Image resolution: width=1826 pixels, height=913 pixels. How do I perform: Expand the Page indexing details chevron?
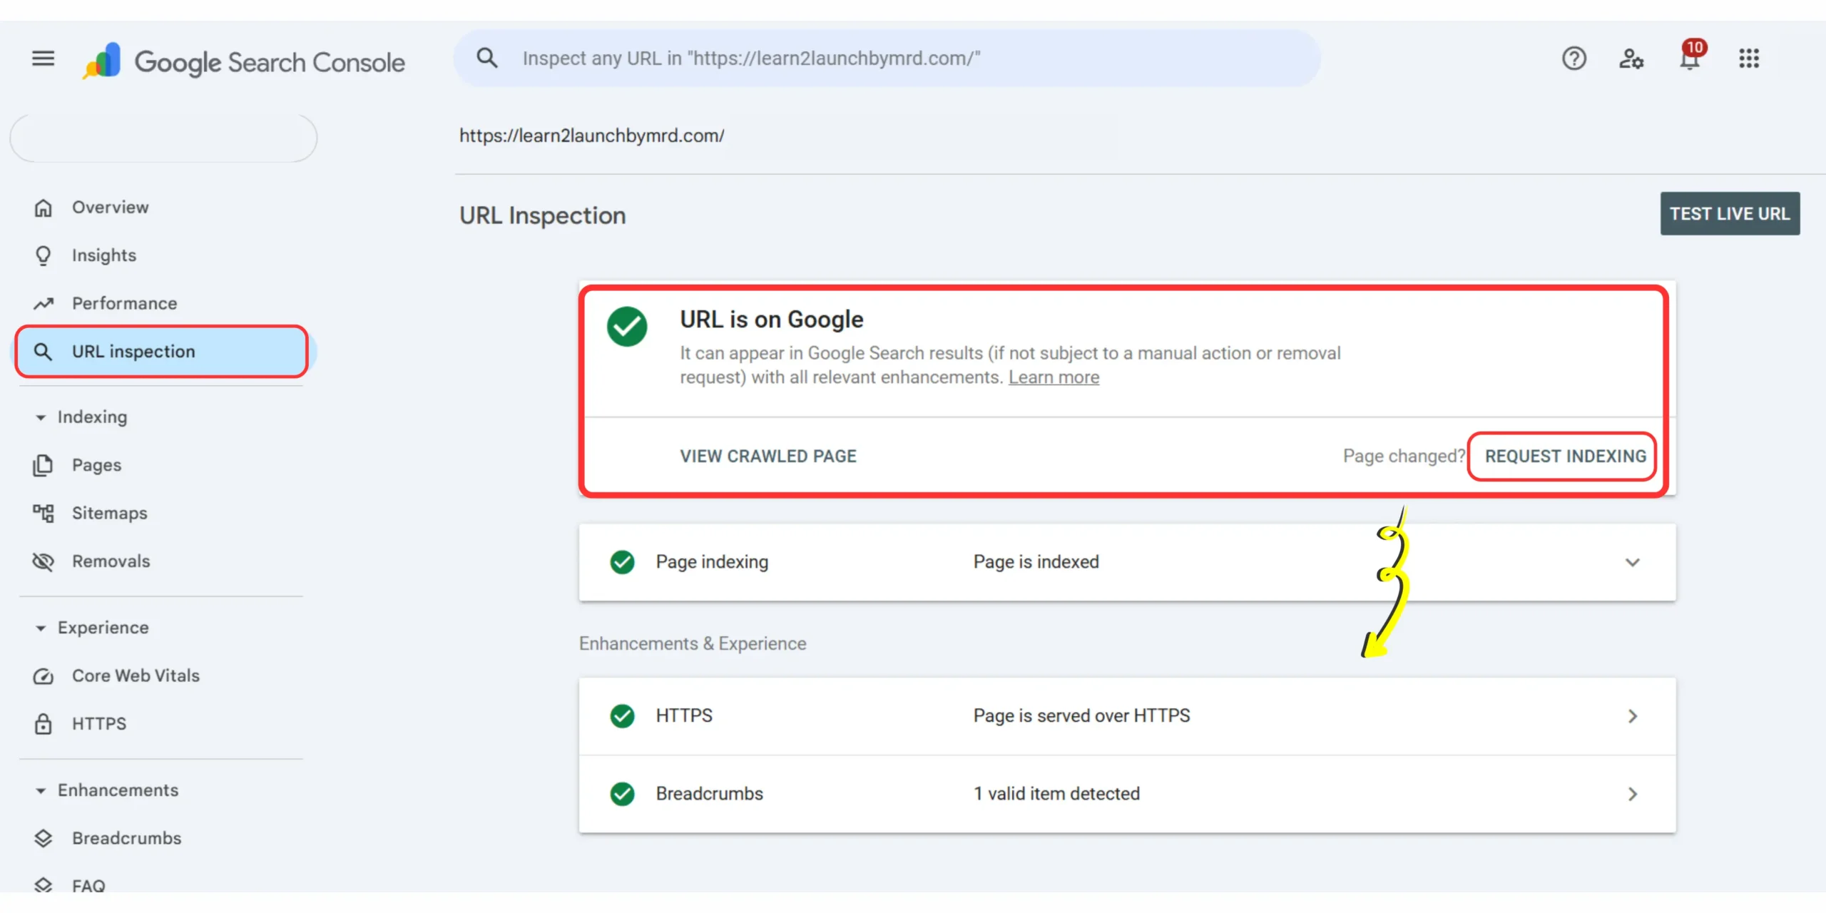(x=1632, y=563)
